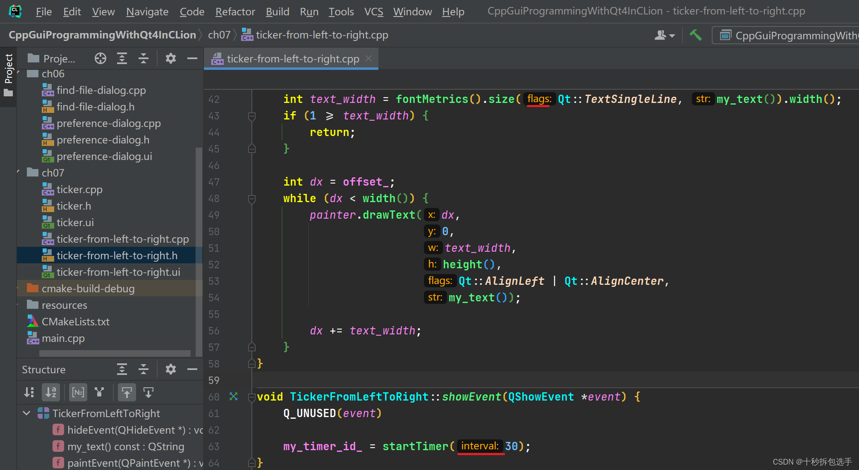
Task: Open the Refactor menu
Action: point(235,12)
